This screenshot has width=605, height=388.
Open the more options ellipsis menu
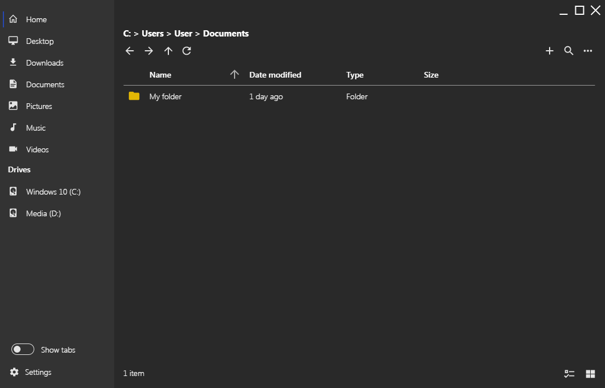(x=588, y=51)
